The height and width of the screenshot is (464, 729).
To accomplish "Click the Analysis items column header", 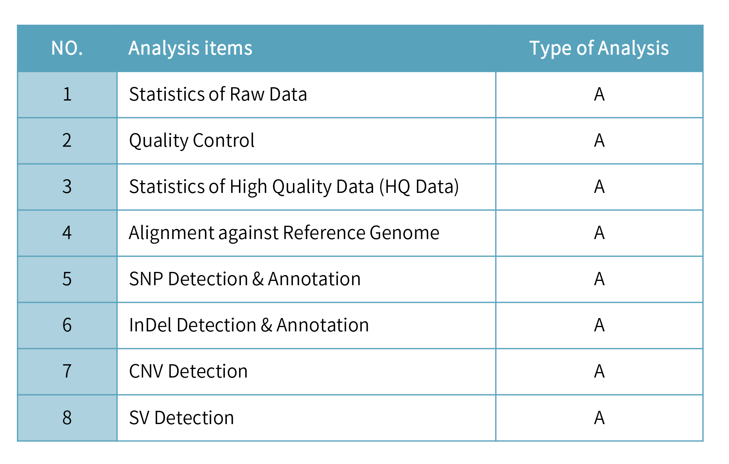I will tap(190, 48).
